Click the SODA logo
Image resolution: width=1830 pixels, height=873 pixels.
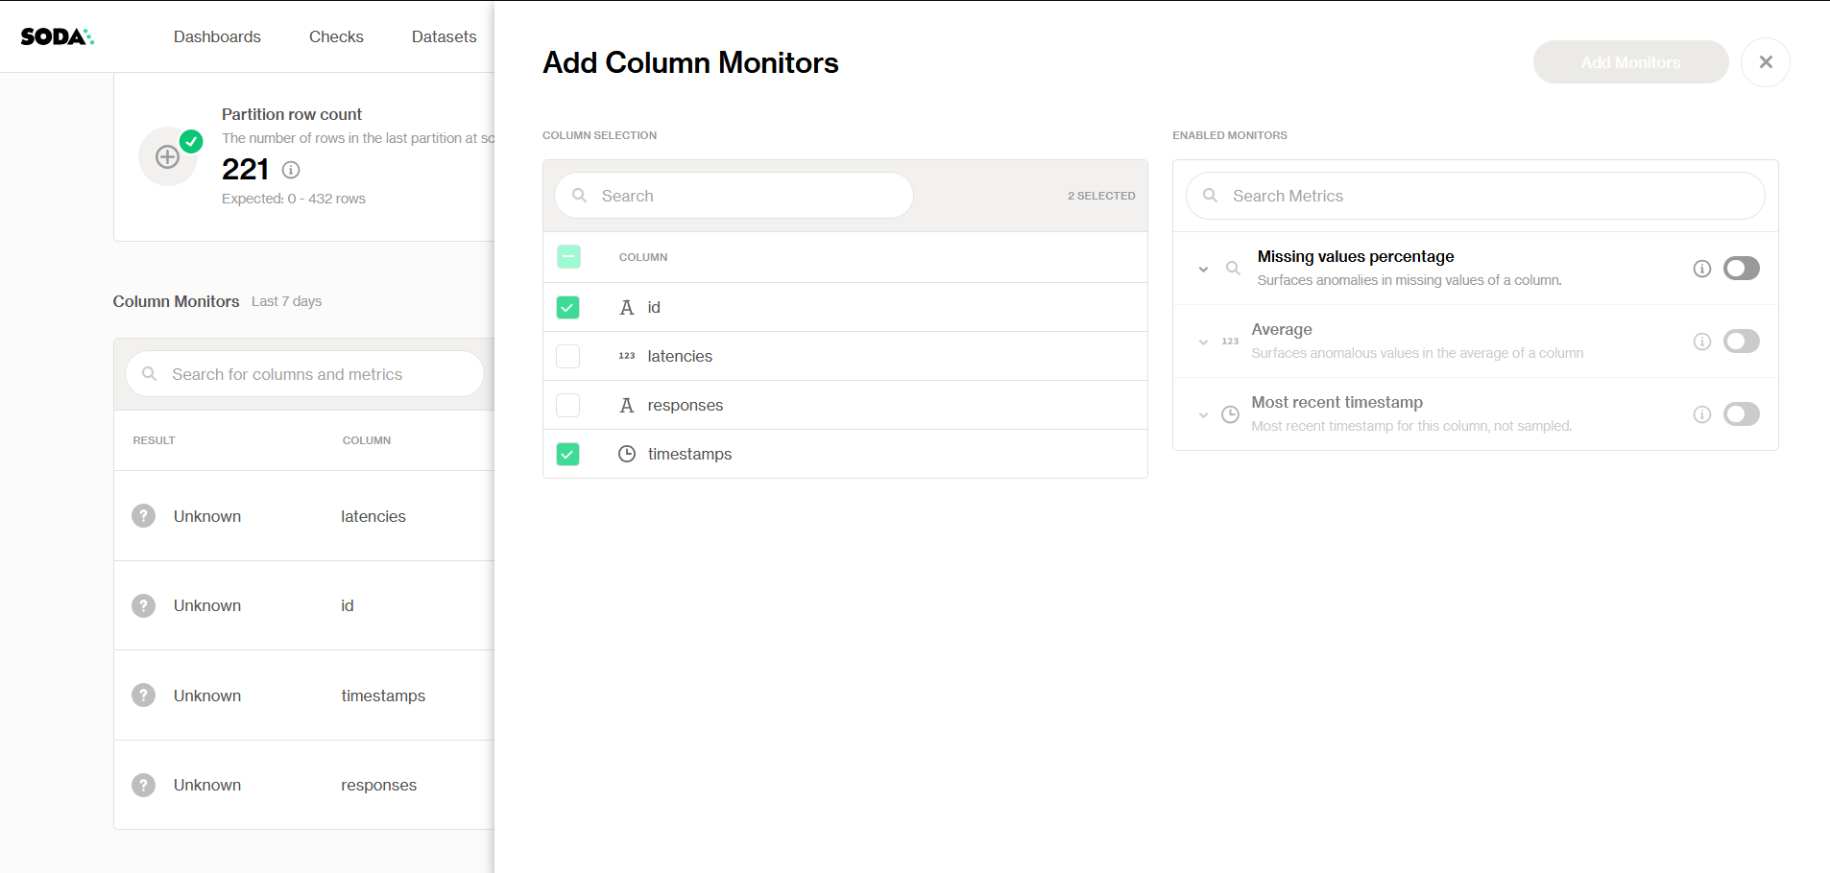pyautogui.click(x=57, y=36)
